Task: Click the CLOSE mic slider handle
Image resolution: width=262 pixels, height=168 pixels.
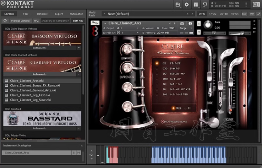Action: click(231, 82)
